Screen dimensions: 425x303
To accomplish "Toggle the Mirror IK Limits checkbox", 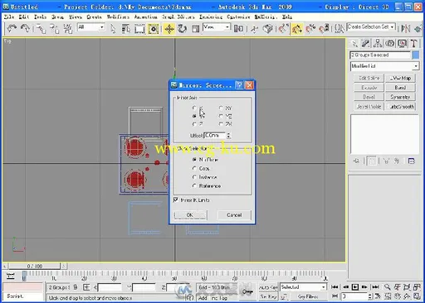I will pyautogui.click(x=176, y=200).
